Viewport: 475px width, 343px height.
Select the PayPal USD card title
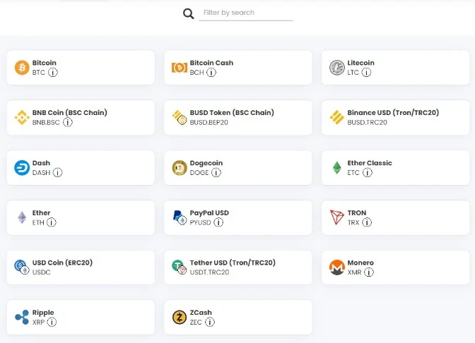pos(209,213)
